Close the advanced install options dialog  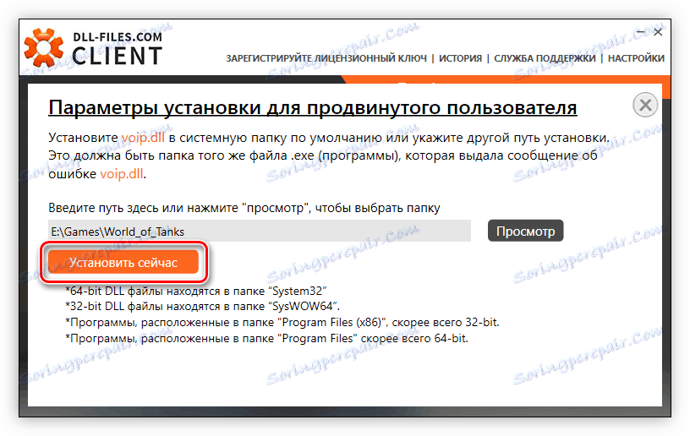(645, 105)
